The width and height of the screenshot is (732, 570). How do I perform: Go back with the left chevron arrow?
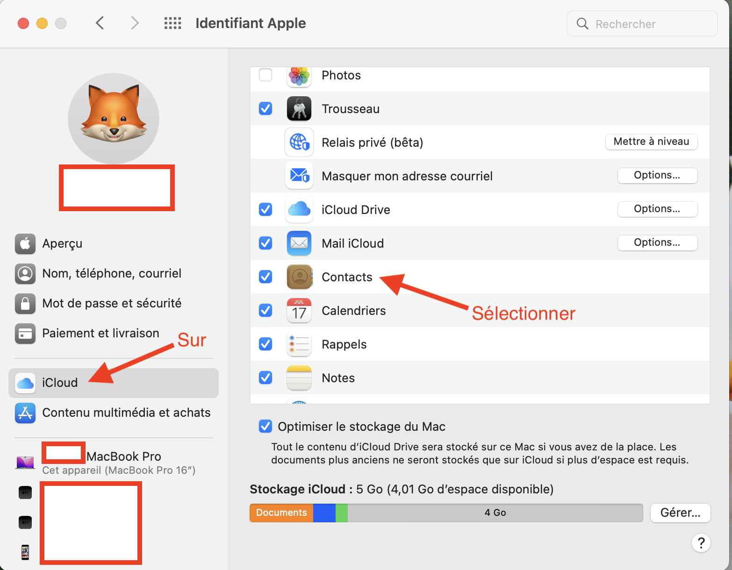100,23
